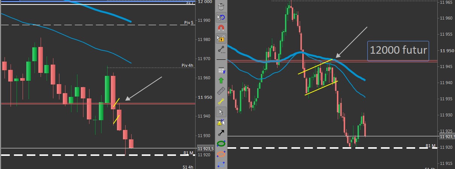This screenshot has height=169, width=455.
Task: Click the 'Piv S' pivot label
Action: pyautogui.click(x=189, y=23)
